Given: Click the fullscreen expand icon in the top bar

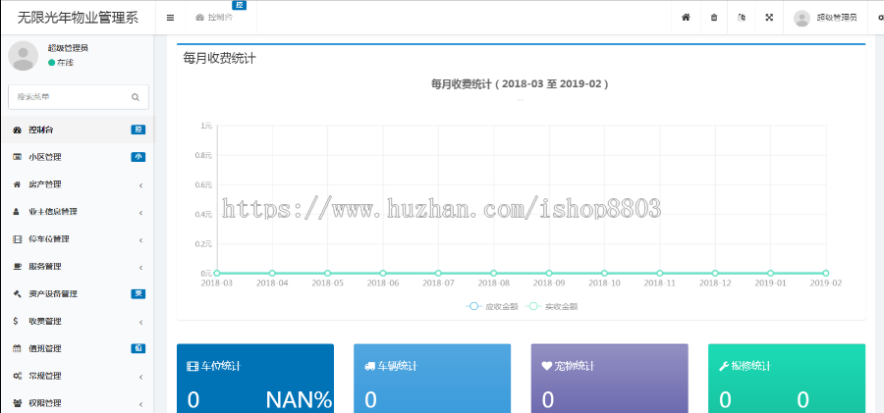Looking at the screenshot, I should pyautogui.click(x=769, y=18).
